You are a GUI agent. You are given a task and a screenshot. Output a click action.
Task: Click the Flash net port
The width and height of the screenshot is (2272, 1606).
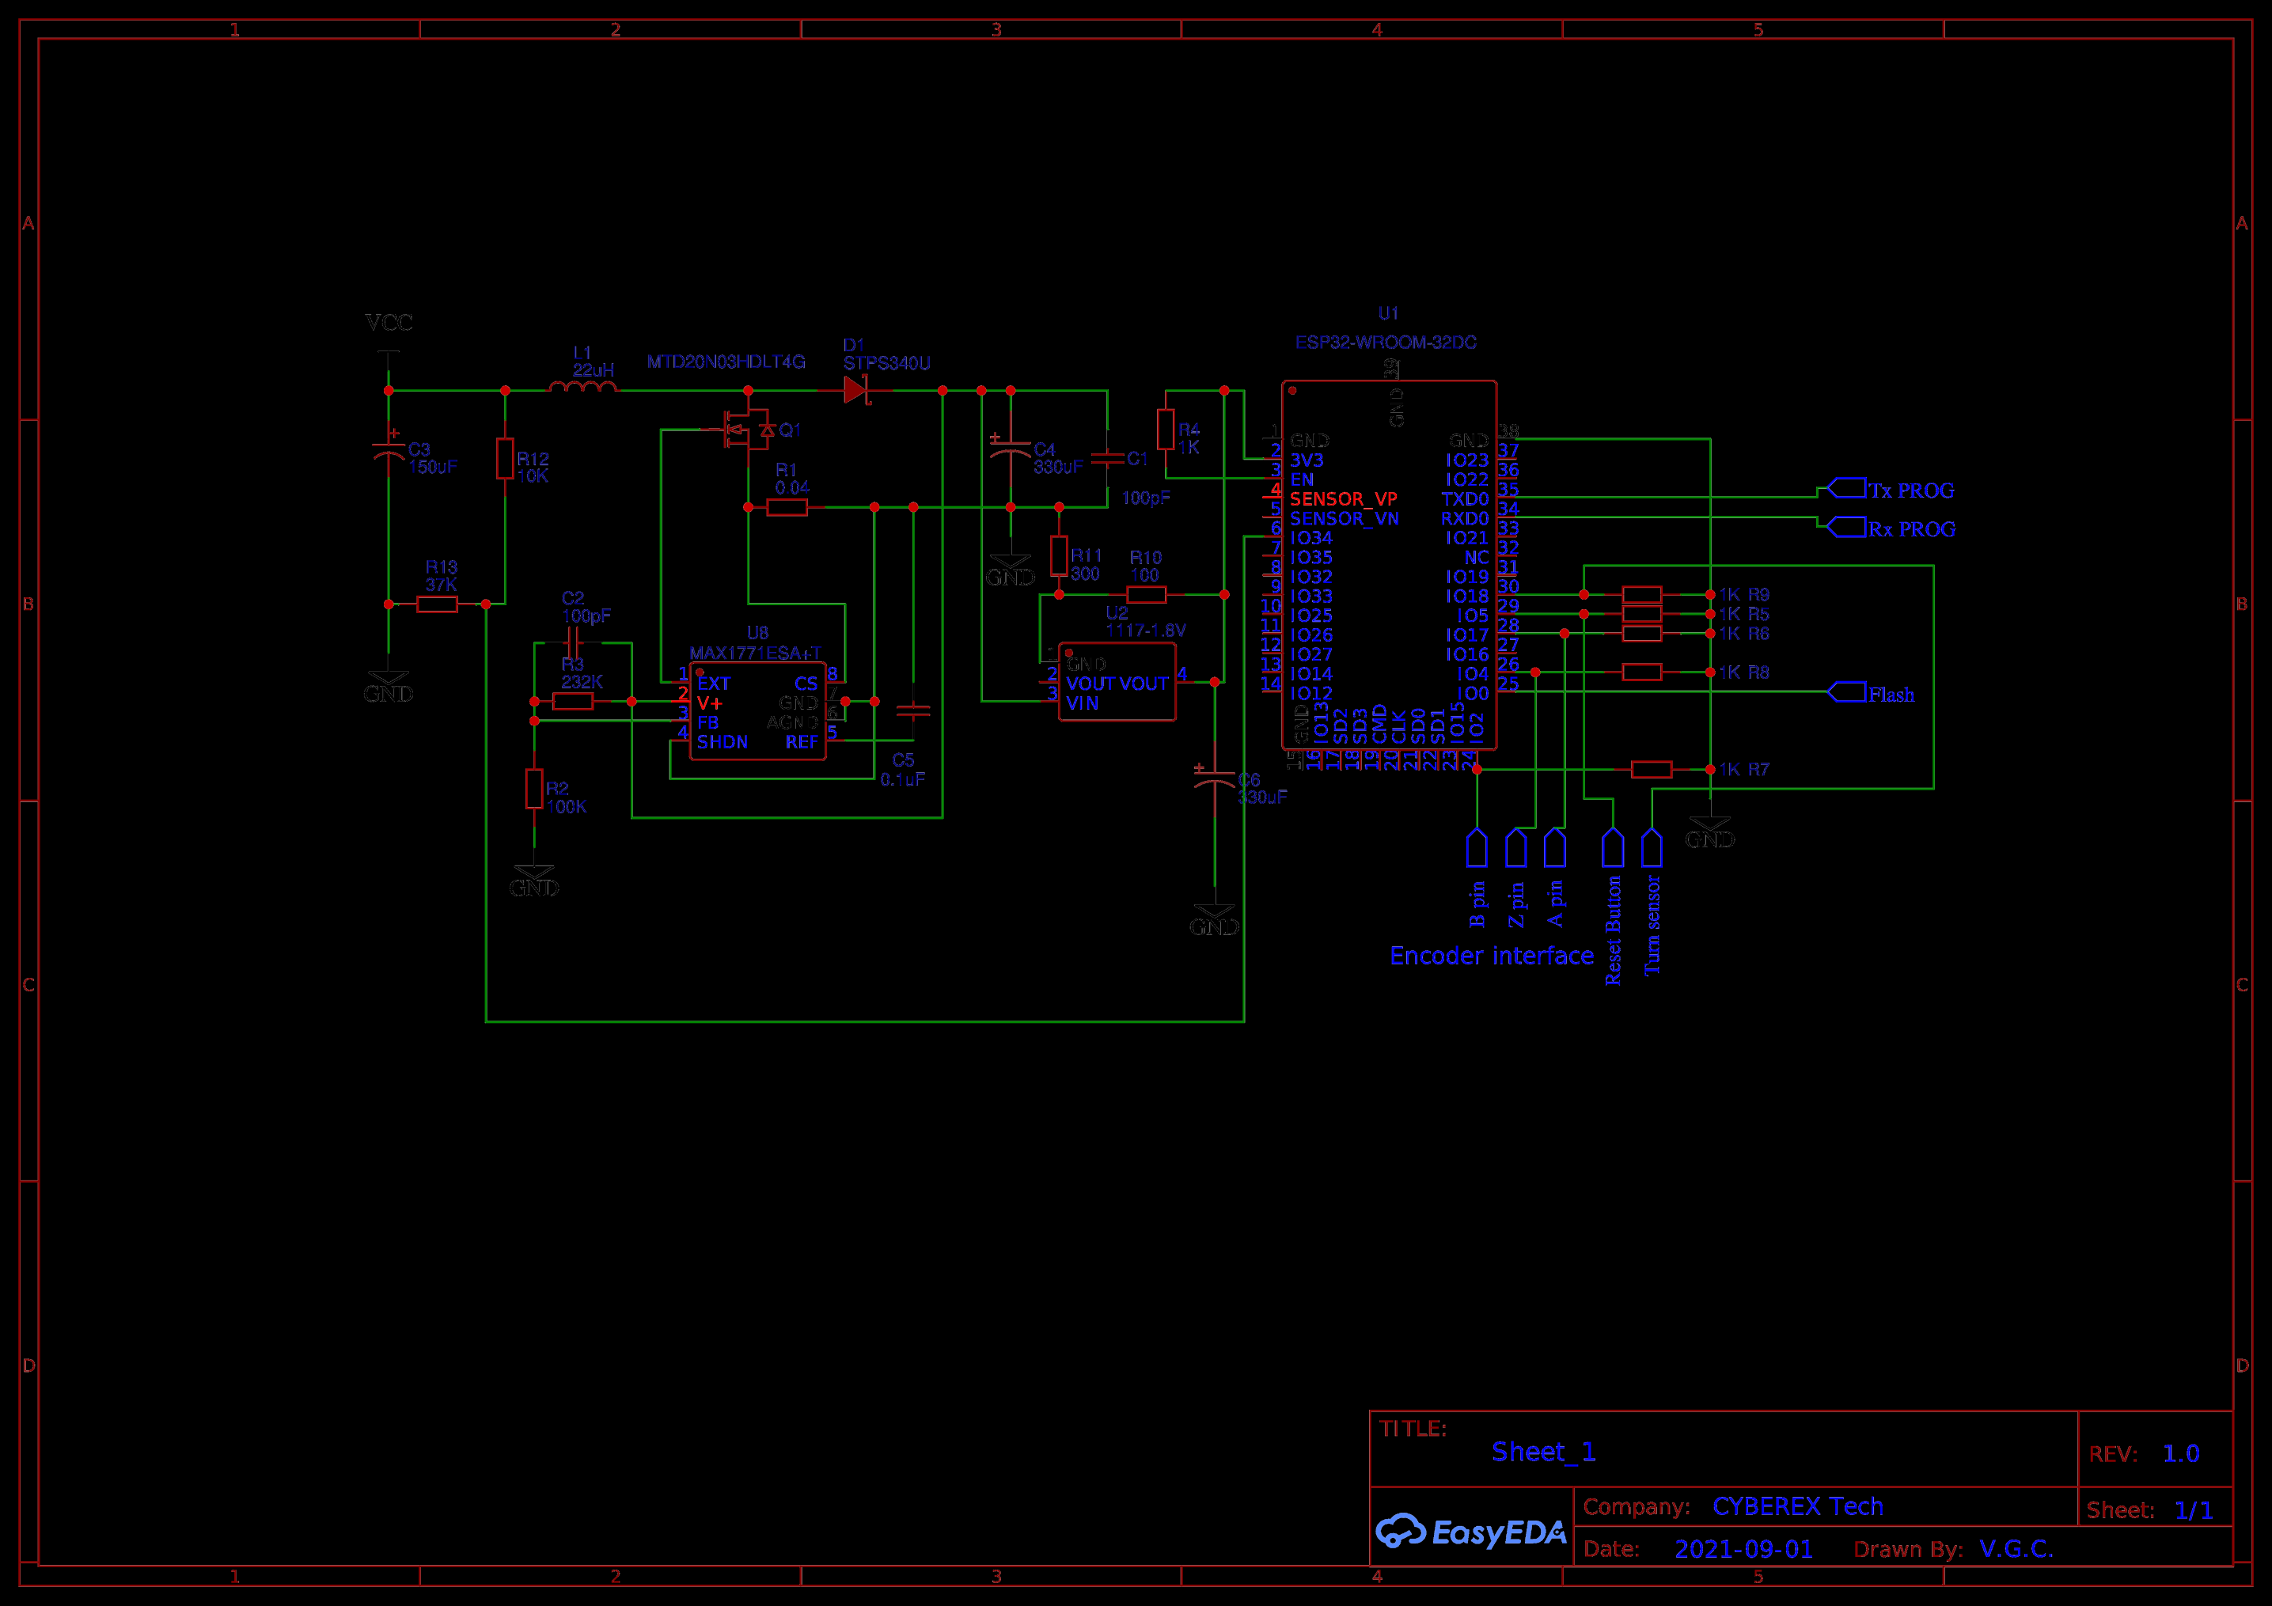click(1846, 693)
